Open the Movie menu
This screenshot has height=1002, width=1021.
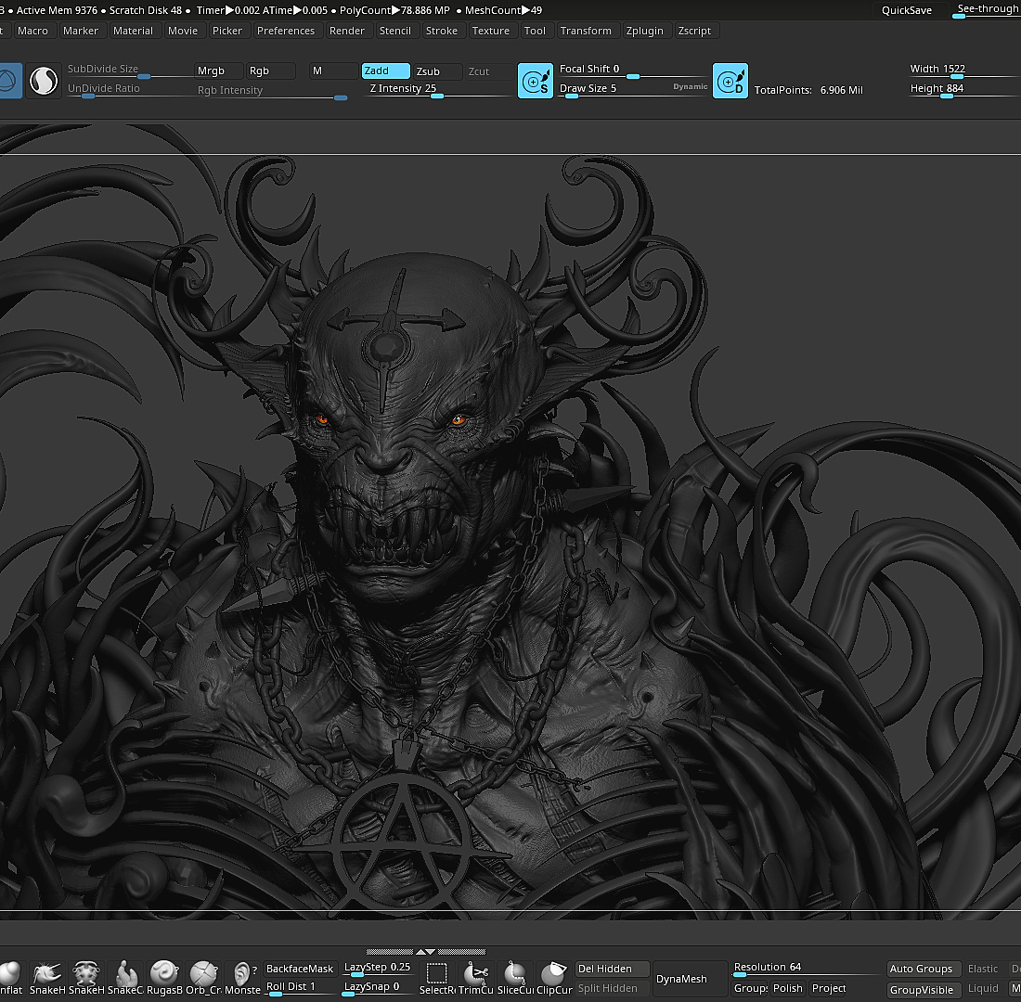182,31
